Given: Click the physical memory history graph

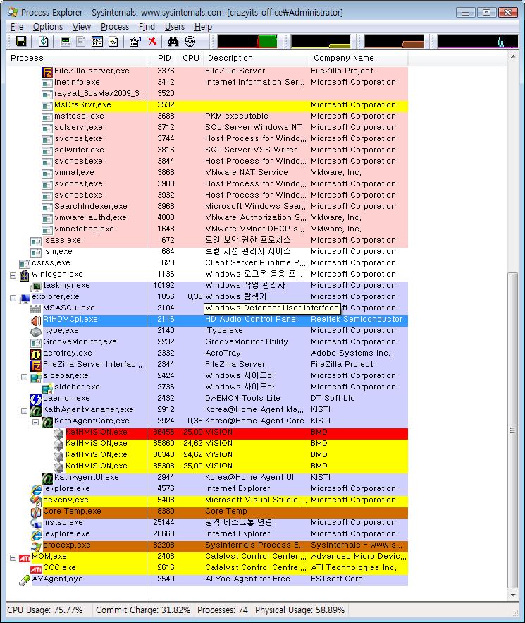Looking at the screenshot, I should [394, 42].
